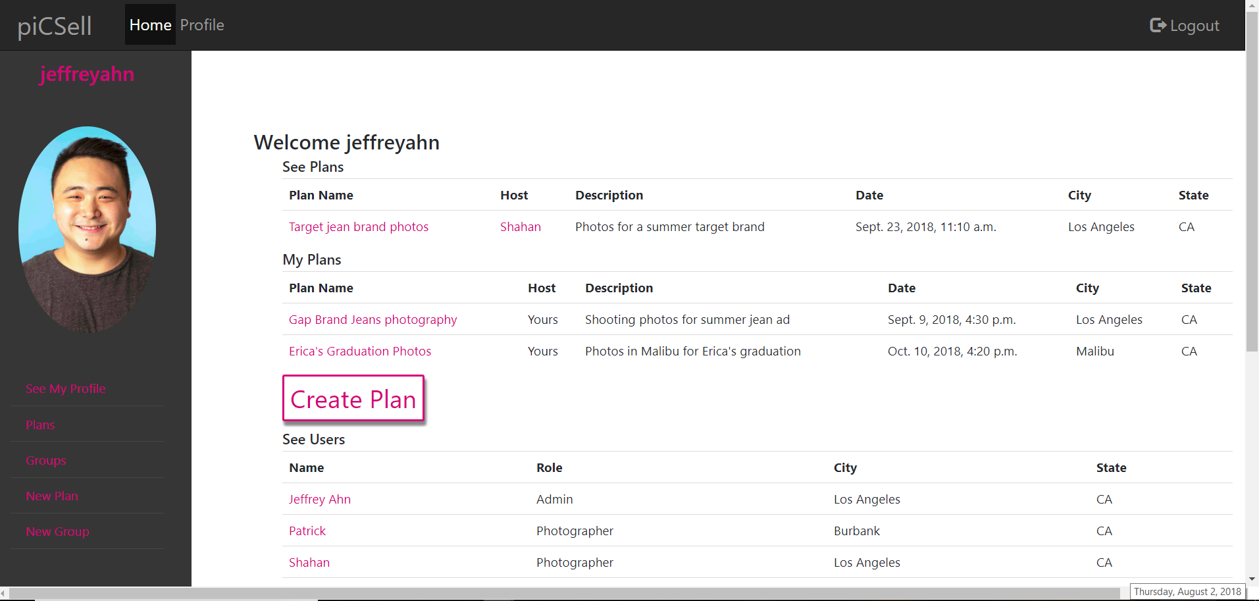The height and width of the screenshot is (601, 1259).
Task: Open Gap Brand Jeans photography plan
Action: tap(373, 319)
